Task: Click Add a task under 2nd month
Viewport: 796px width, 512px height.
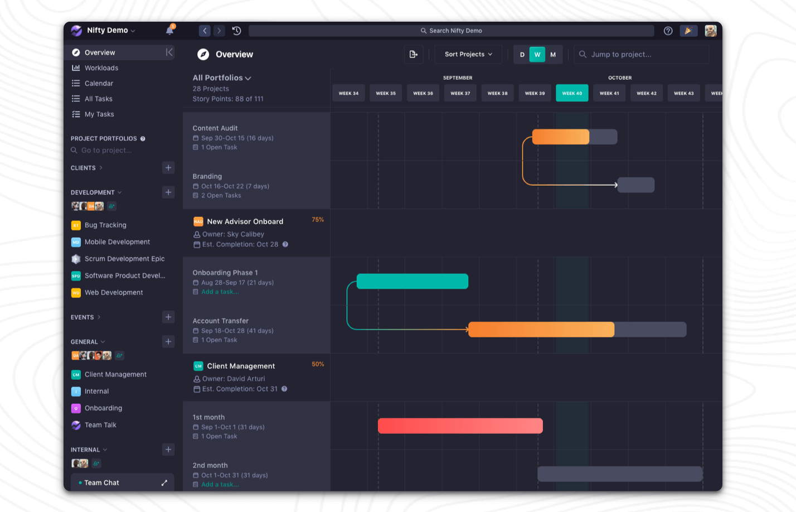Action: pyautogui.click(x=220, y=485)
